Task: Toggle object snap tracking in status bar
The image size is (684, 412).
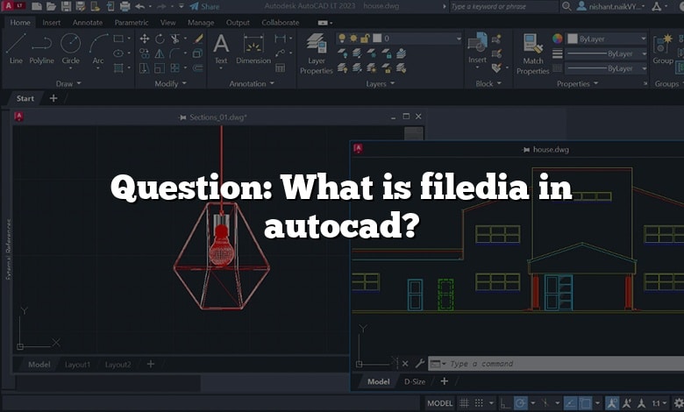Action: pyautogui.click(x=570, y=403)
